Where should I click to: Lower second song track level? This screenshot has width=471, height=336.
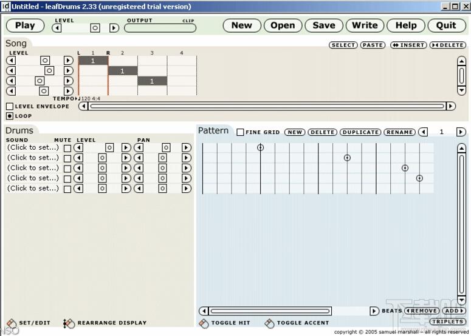(x=11, y=71)
